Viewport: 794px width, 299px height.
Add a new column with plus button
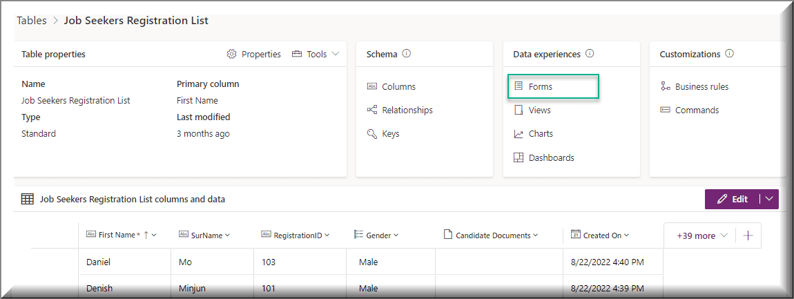coord(748,235)
